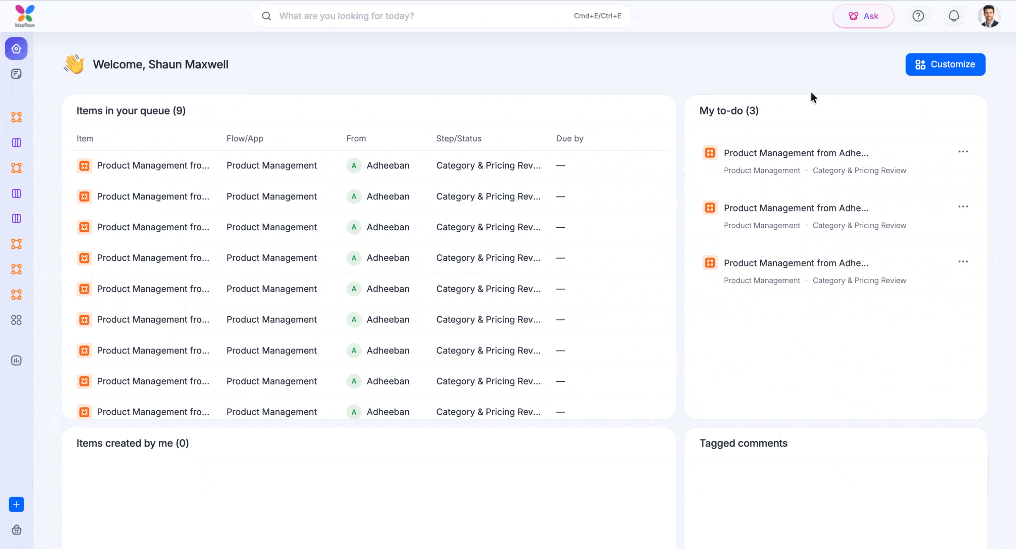This screenshot has width=1016, height=549.
Task: Open the notifications bell
Action: [954, 16]
